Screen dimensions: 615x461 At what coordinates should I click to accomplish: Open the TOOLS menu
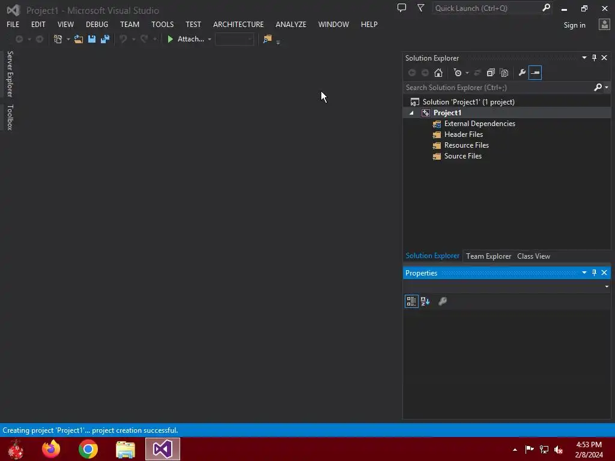[162, 24]
